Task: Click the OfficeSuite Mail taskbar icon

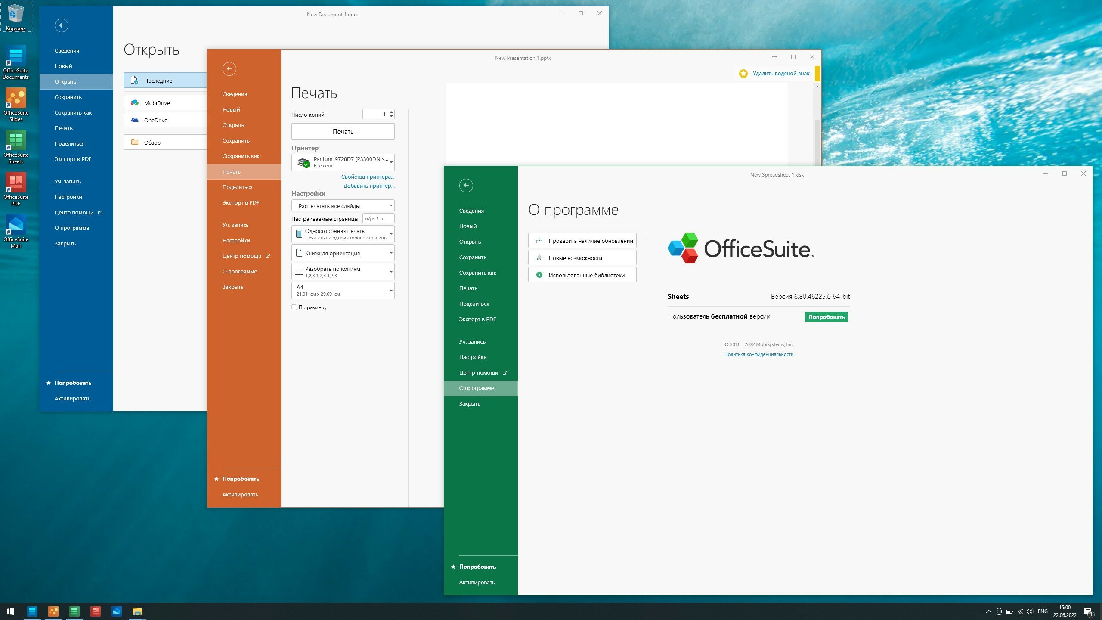Action: click(x=117, y=611)
